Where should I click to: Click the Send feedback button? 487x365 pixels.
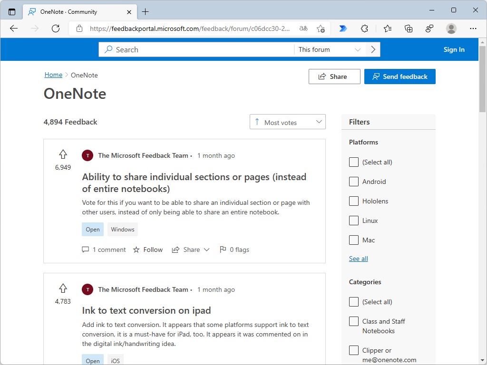pyautogui.click(x=399, y=77)
